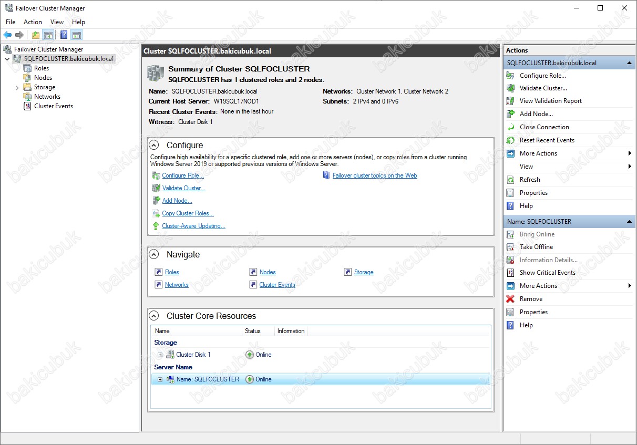Image resolution: width=637 pixels, height=445 pixels.
Task: Click the Cluster Events link under Navigate
Action: 277,285
